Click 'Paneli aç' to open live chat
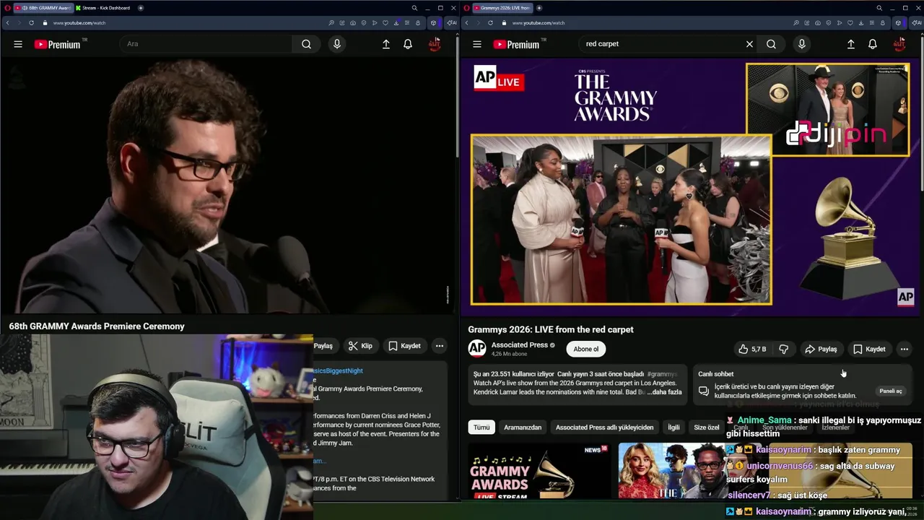The height and width of the screenshot is (520, 924). click(x=890, y=391)
